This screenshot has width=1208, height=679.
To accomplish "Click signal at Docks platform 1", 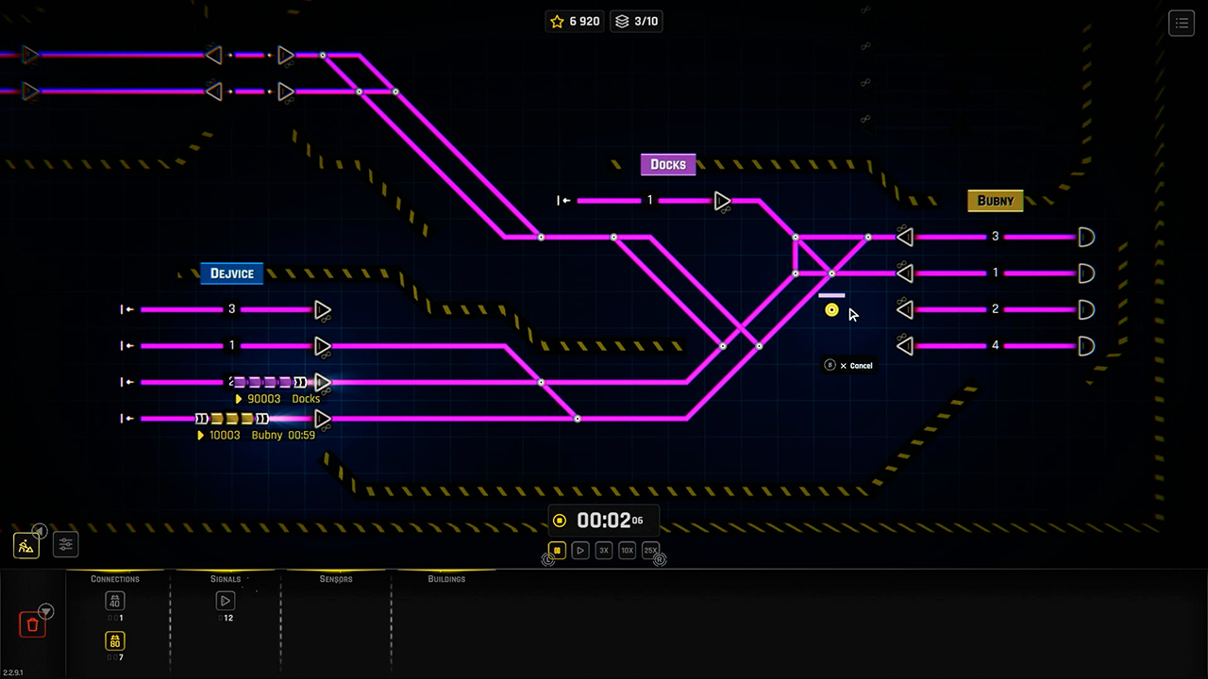I will [722, 201].
